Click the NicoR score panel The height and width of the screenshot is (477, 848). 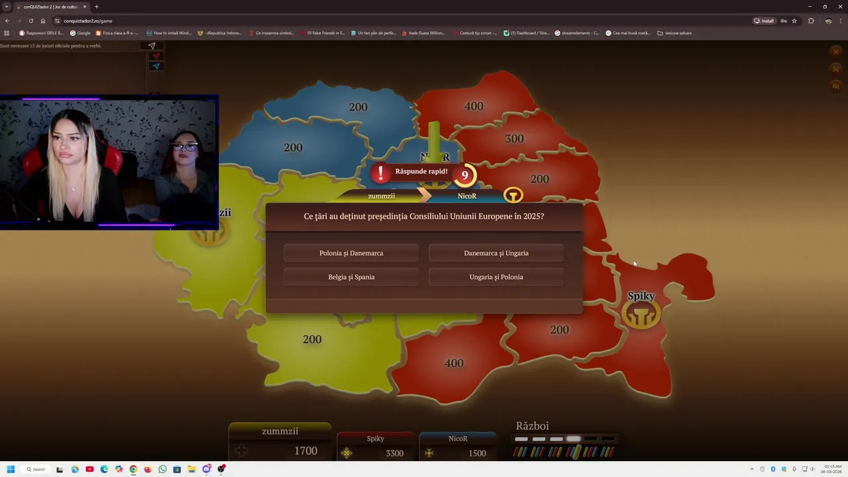pos(458,447)
